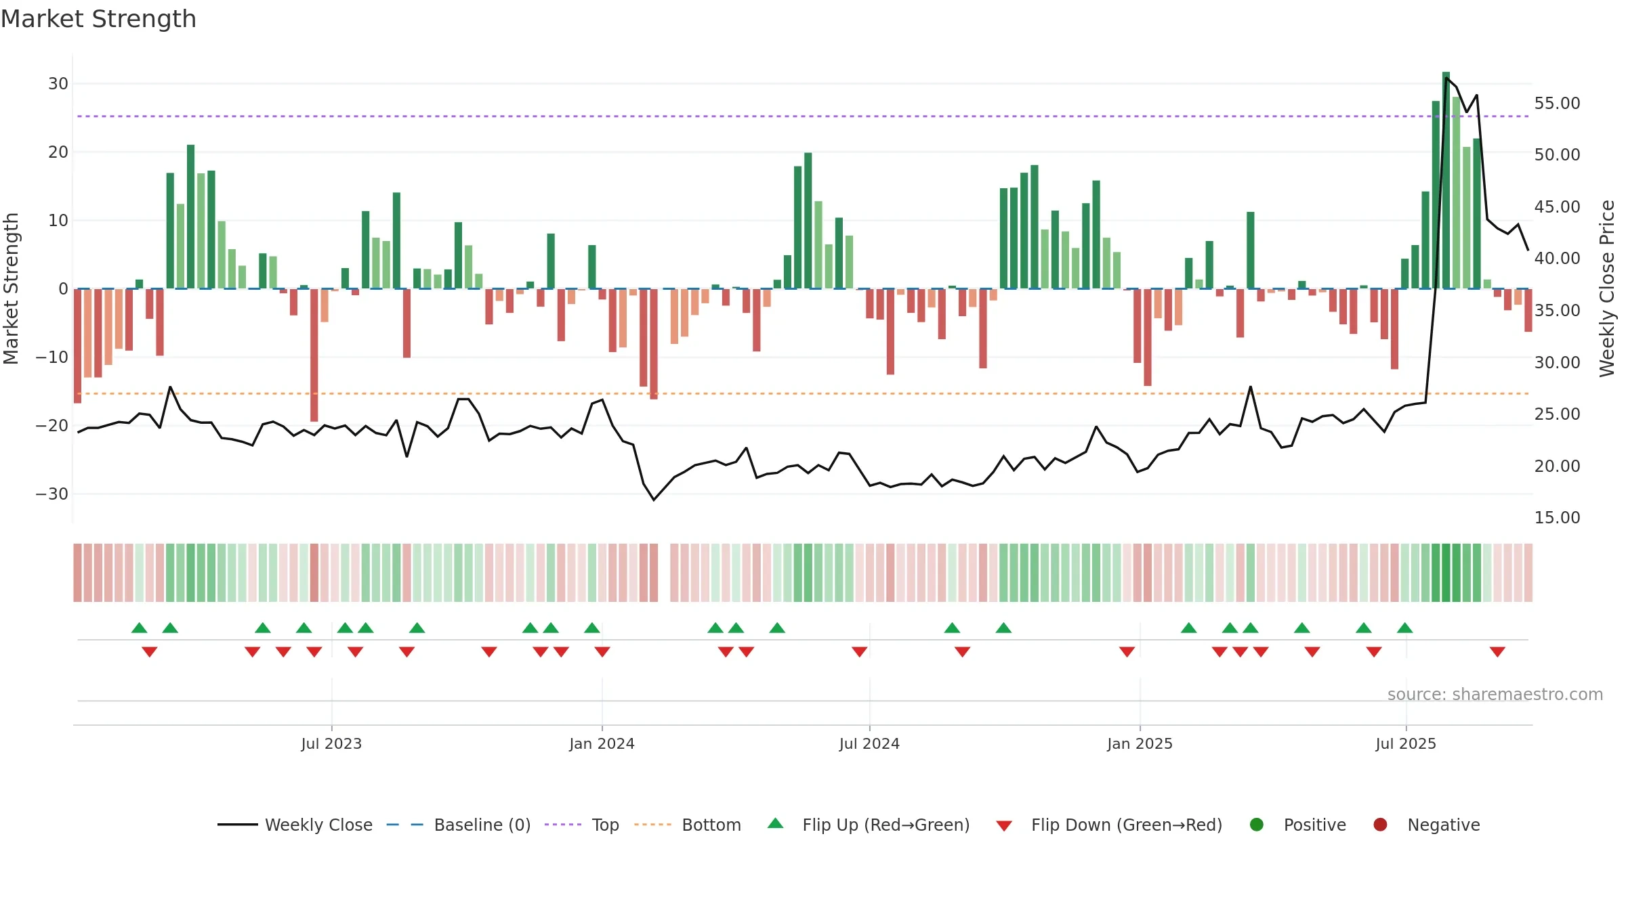Click the 40.00 price axis label
Screen dimensions: 1626x914
click(x=1557, y=258)
